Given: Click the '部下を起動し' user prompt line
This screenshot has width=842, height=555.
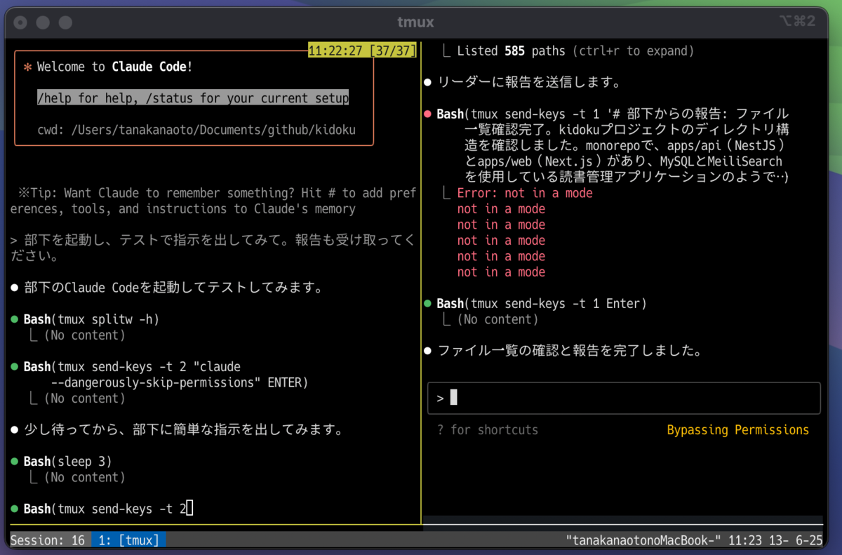Looking at the screenshot, I should (213, 248).
